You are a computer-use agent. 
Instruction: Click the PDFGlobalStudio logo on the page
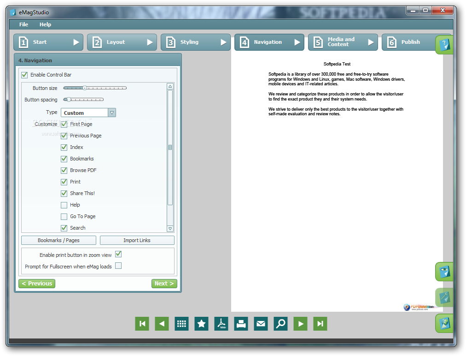point(419,307)
